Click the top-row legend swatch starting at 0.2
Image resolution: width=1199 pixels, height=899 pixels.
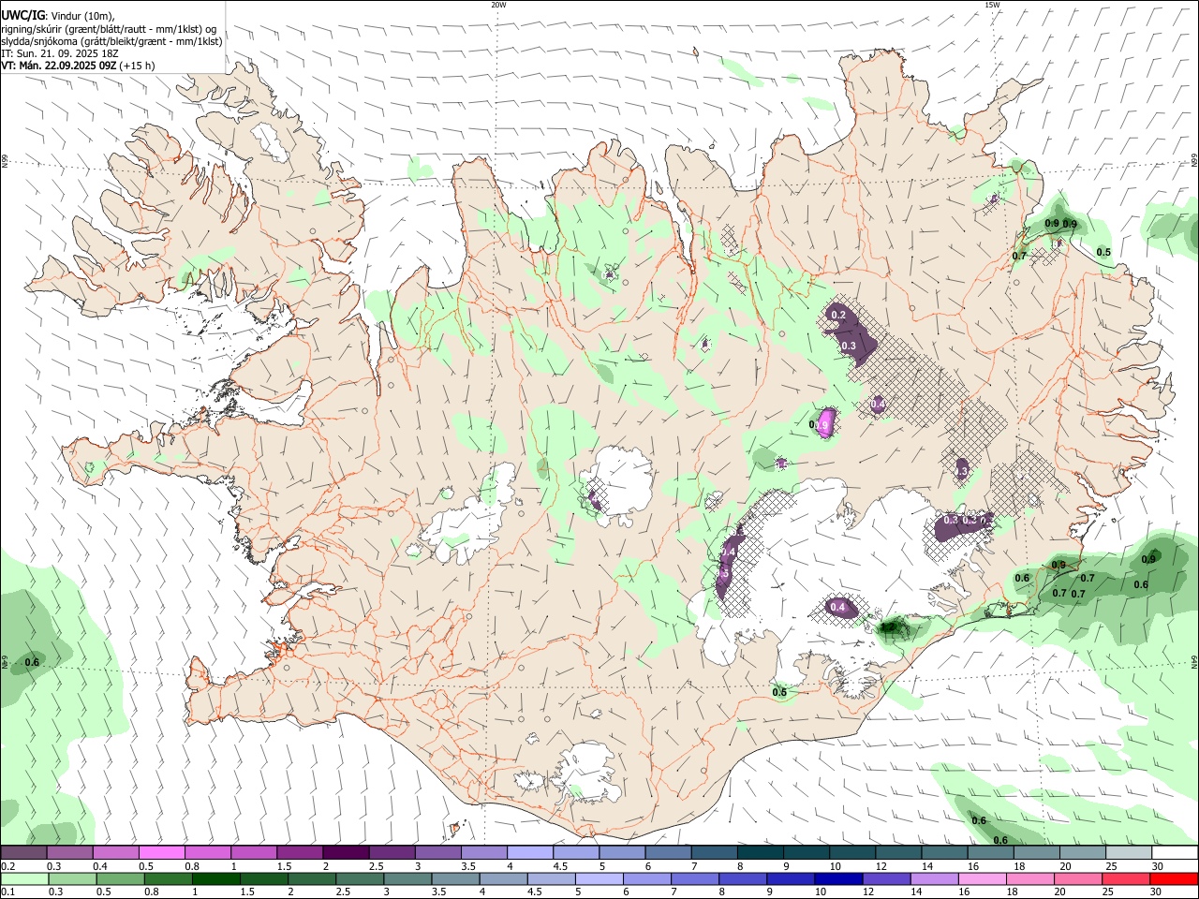[x=23, y=852]
